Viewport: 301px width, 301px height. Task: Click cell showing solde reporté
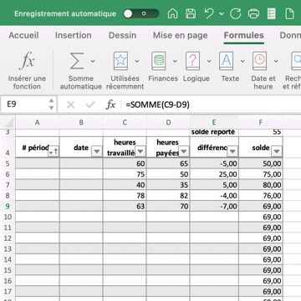coord(214,133)
